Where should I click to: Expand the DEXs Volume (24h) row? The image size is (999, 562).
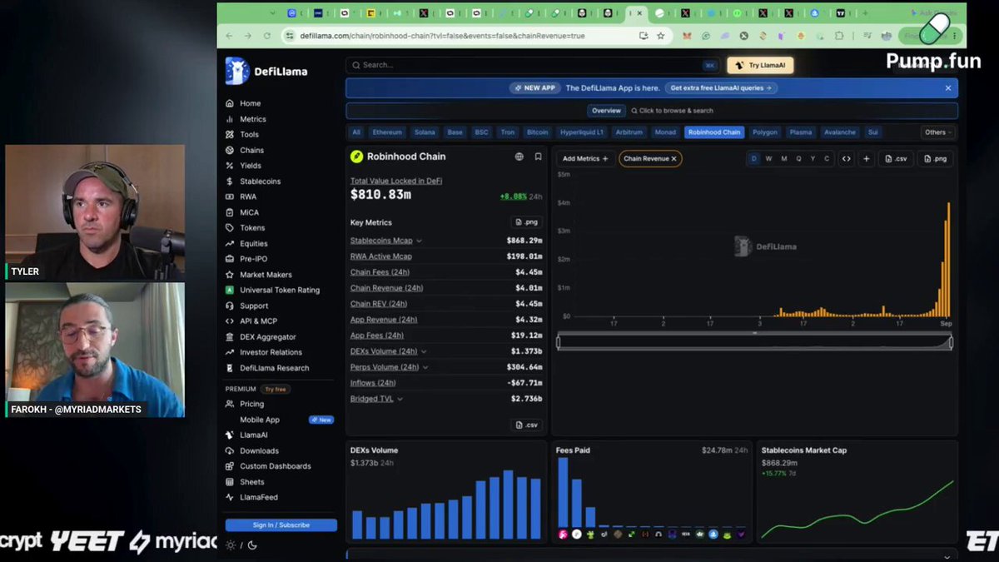pyautogui.click(x=424, y=351)
